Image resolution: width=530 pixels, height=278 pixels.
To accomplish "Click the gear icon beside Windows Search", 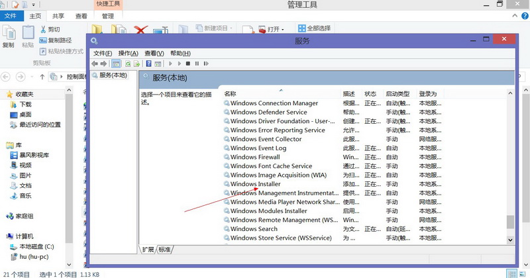I will (x=227, y=228).
